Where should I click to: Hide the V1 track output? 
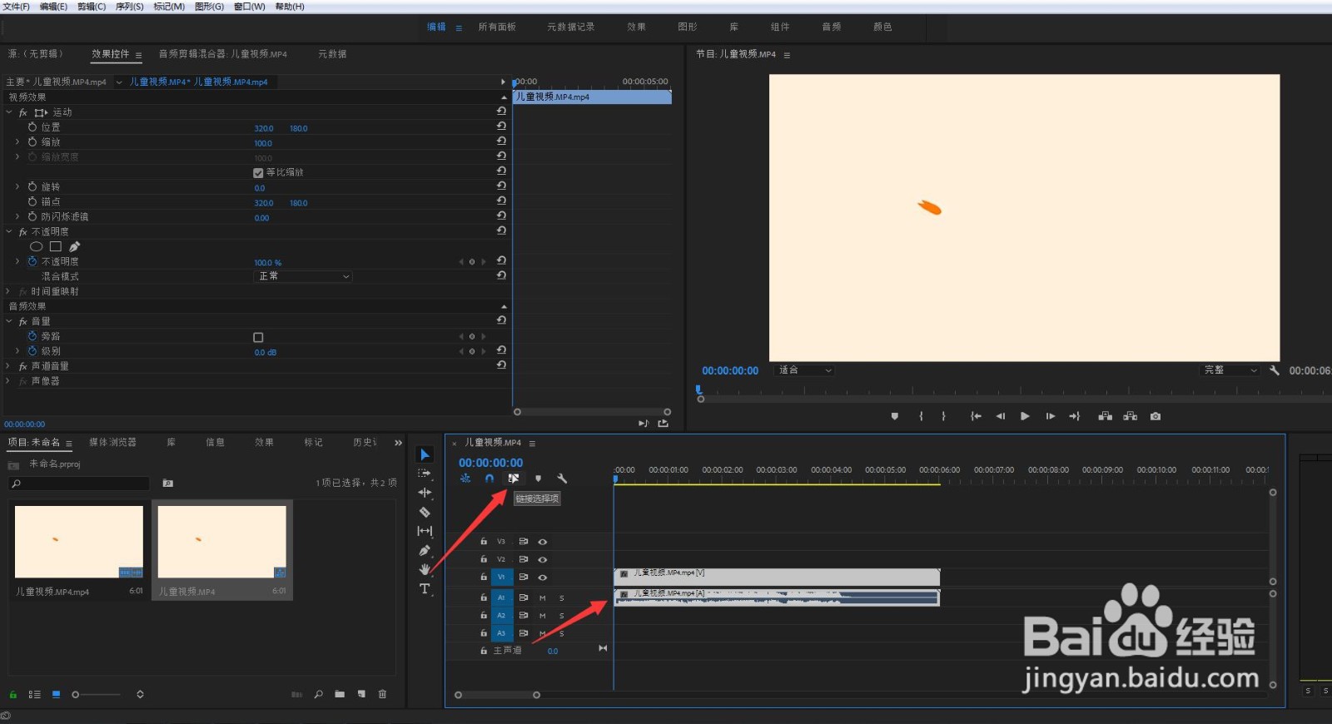(x=543, y=578)
